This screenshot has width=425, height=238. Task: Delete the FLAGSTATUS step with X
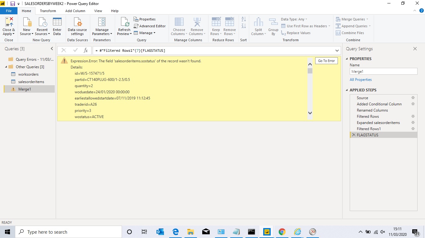click(354, 135)
